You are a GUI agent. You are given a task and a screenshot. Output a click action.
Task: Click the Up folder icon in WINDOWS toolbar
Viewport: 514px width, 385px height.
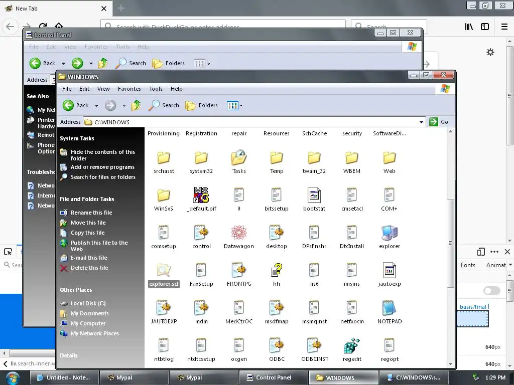[136, 105]
